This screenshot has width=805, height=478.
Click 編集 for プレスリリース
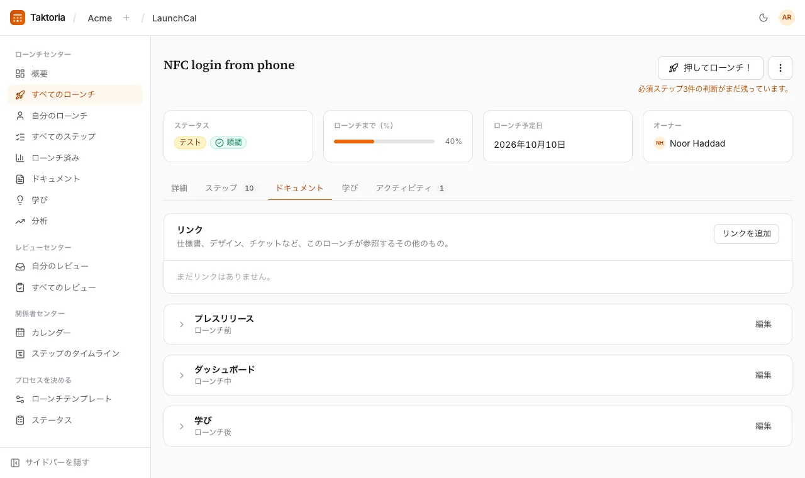(x=763, y=324)
